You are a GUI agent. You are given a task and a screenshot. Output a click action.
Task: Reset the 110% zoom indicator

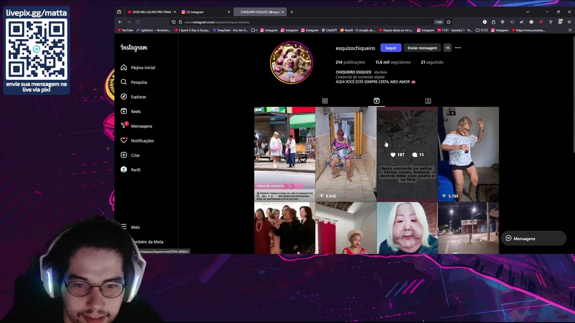438,22
